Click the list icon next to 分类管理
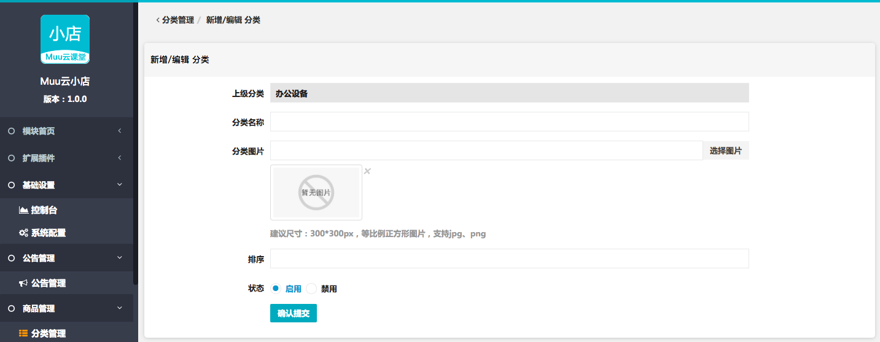The height and width of the screenshot is (342, 880). 23,333
